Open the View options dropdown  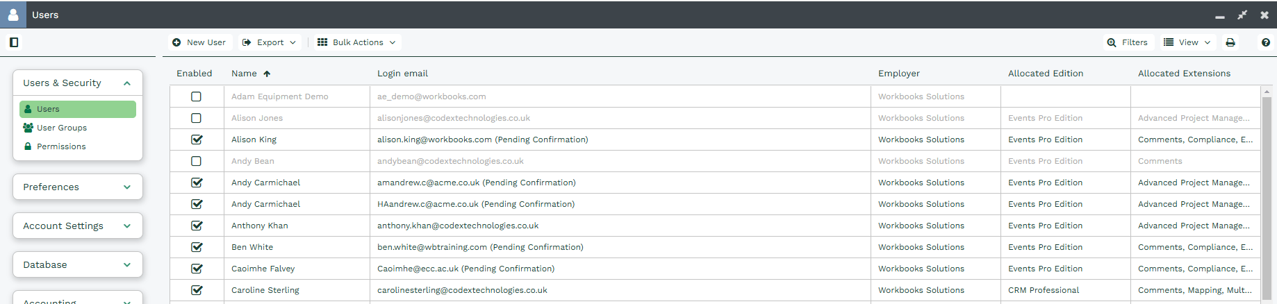click(x=1187, y=42)
